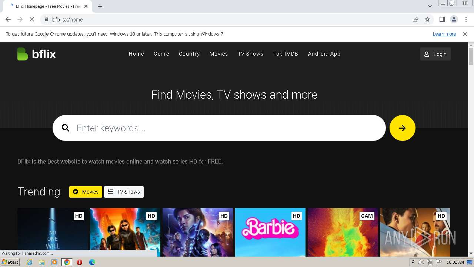Open the Barbie movie poster
Viewport: 474px width, 267px height.
point(270,232)
